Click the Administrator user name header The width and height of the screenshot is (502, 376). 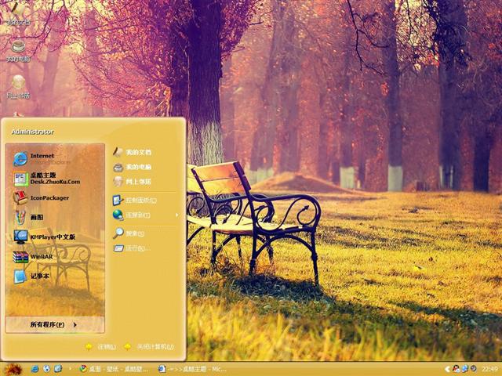[x=32, y=132]
